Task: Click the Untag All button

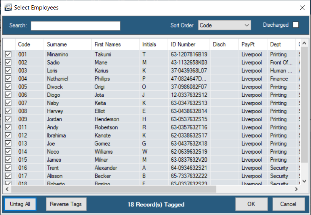Action: pyautogui.click(x=20, y=204)
